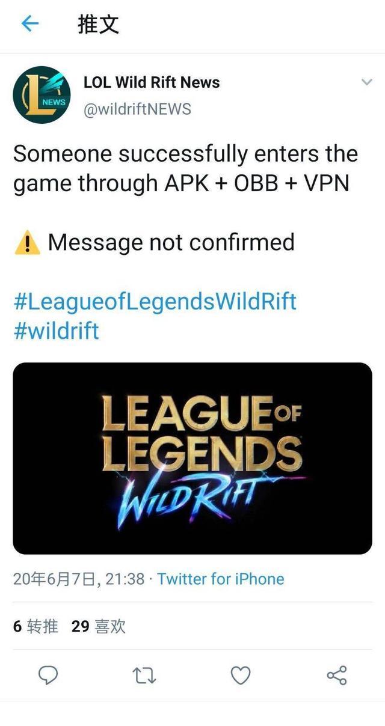The height and width of the screenshot is (726, 385).
Task: Open the #wildrift hashtag link
Action: click(56, 331)
